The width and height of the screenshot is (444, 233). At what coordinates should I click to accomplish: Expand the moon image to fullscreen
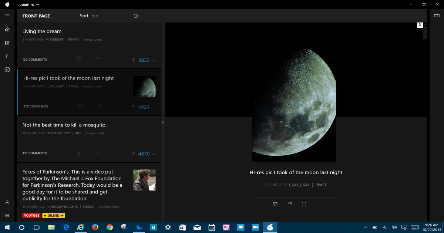[x=304, y=204]
